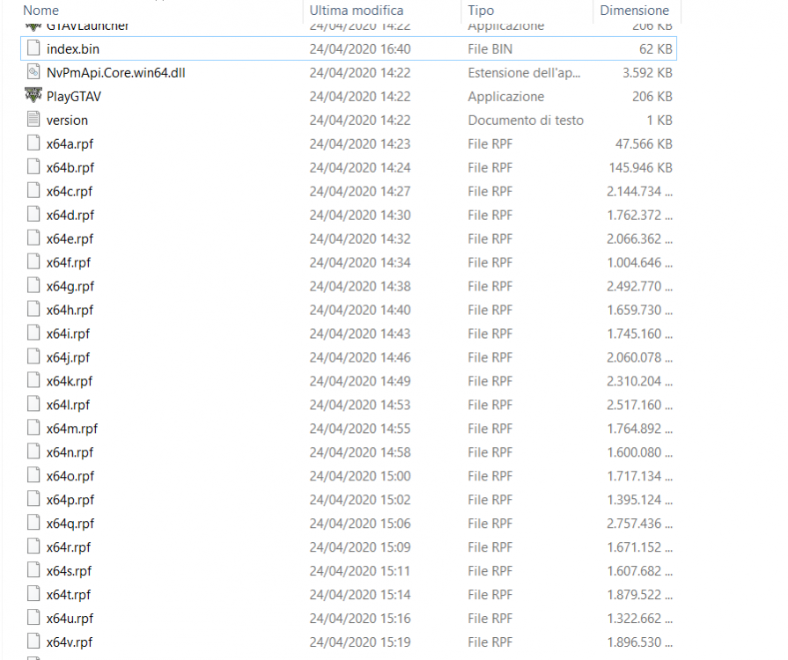The height and width of the screenshot is (660, 788).
Task: Select the x64k.rpf file icon
Action: [x=33, y=381]
